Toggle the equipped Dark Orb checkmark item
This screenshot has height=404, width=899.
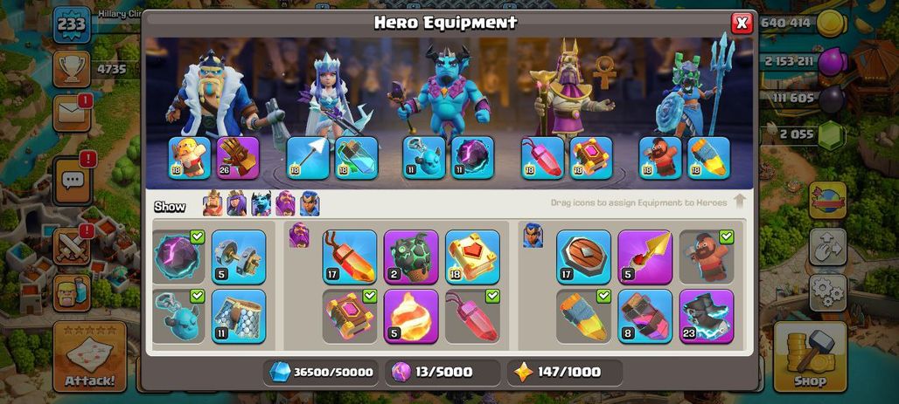tap(178, 257)
